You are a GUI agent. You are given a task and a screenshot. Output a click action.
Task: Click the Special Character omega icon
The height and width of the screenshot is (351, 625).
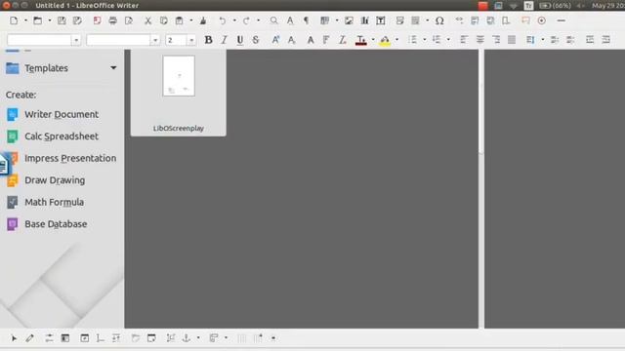[439, 20]
